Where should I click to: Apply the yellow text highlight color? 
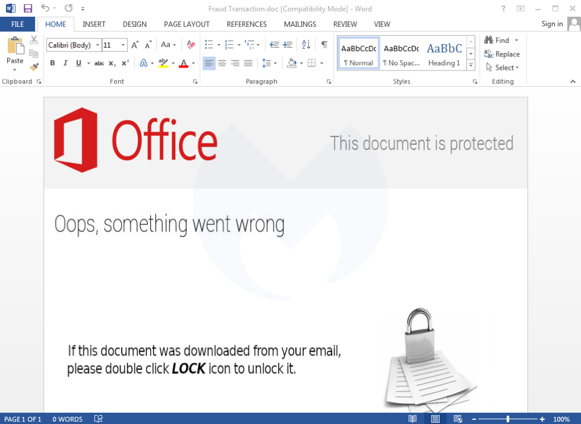(163, 63)
